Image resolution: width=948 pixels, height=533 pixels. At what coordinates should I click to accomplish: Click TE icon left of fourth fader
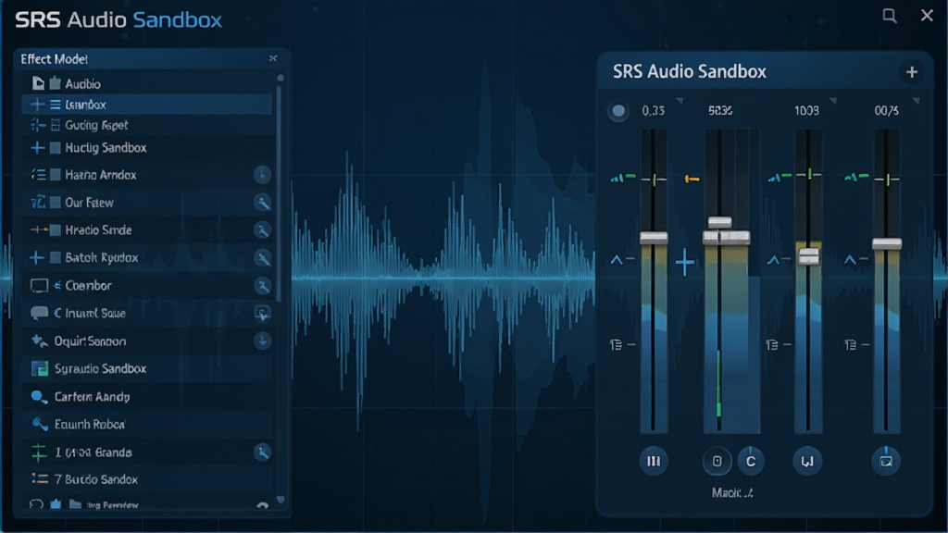[850, 344]
